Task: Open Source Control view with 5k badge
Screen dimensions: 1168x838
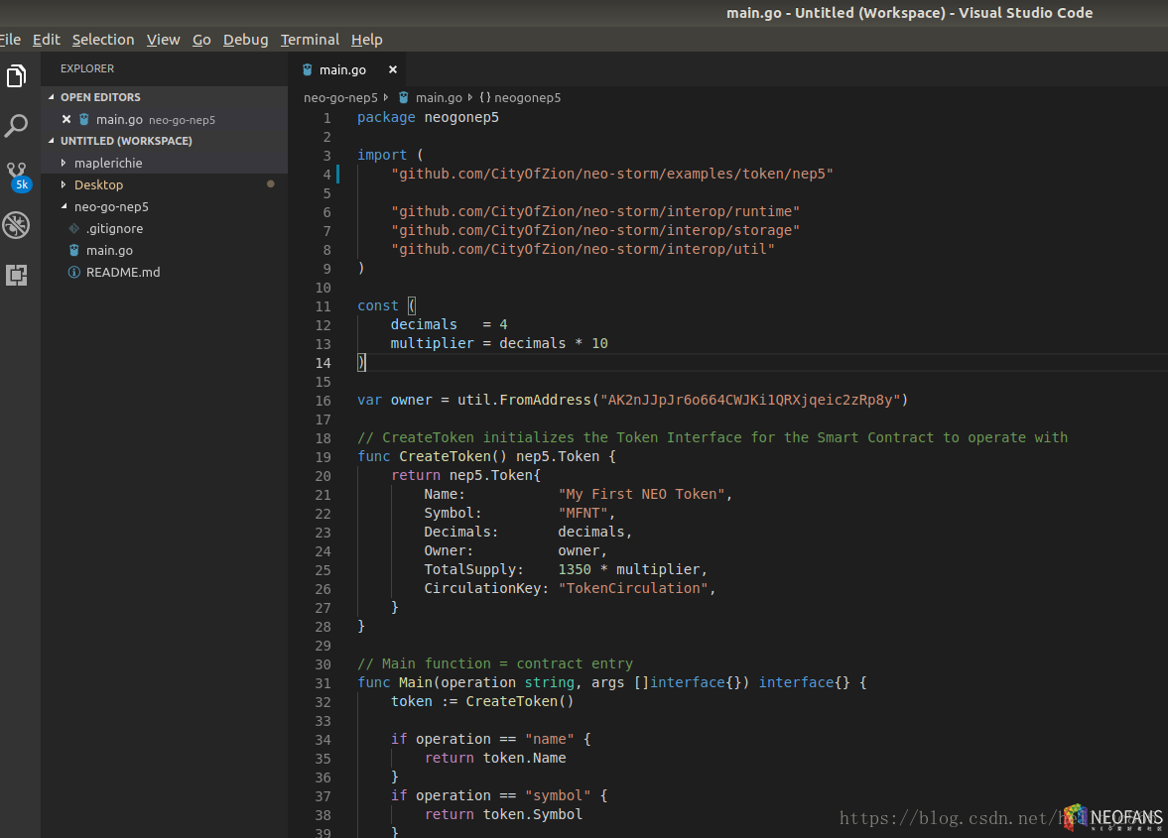Action: pyautogui.click(x=18, y=178)
